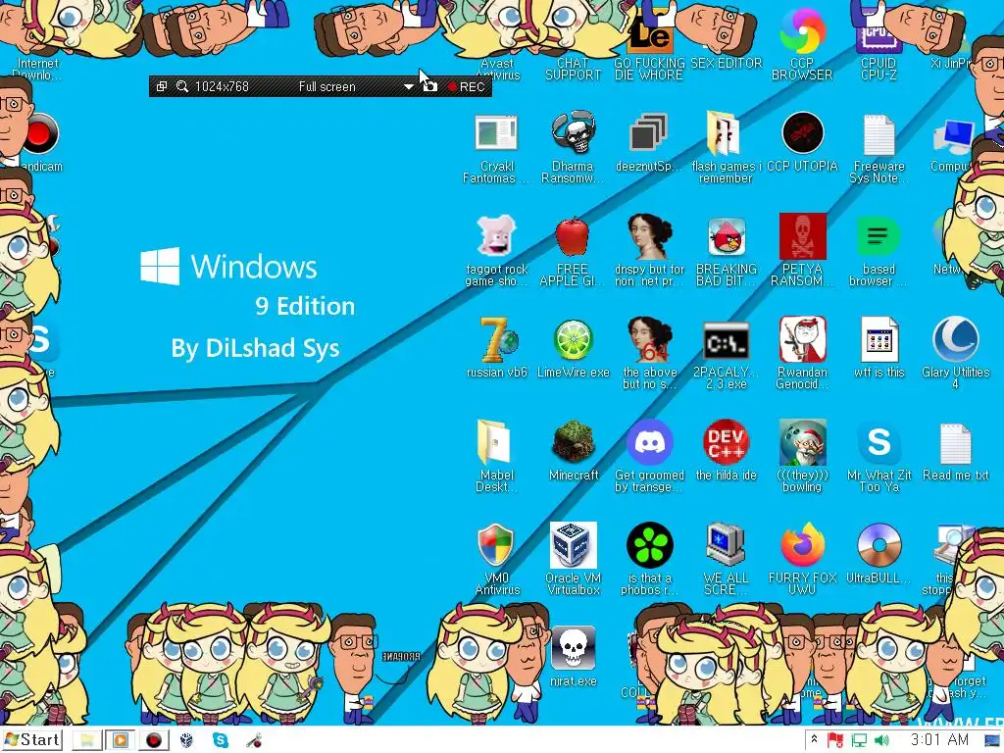Open the Freeware Sys Note text file
The image size is (1004, 753).
(878, 147)
